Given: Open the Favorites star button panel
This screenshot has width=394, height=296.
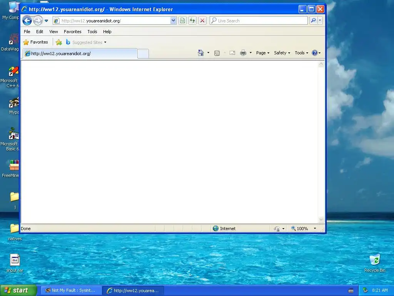Looking at the screenshot, I should point(35,42).
